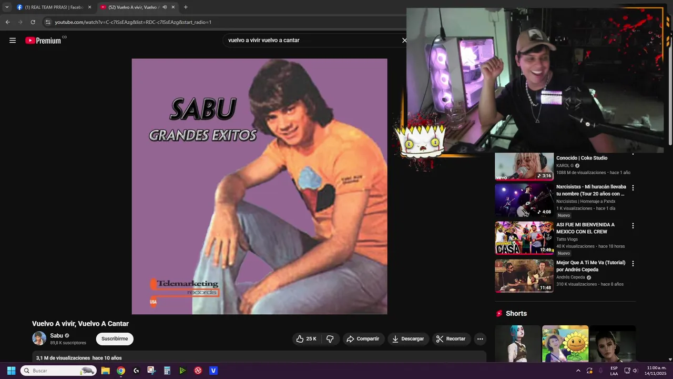The width and height of the screenshot is (673, 379).
Task: Reload the page with the refresh icon
Action: [33, 22]
